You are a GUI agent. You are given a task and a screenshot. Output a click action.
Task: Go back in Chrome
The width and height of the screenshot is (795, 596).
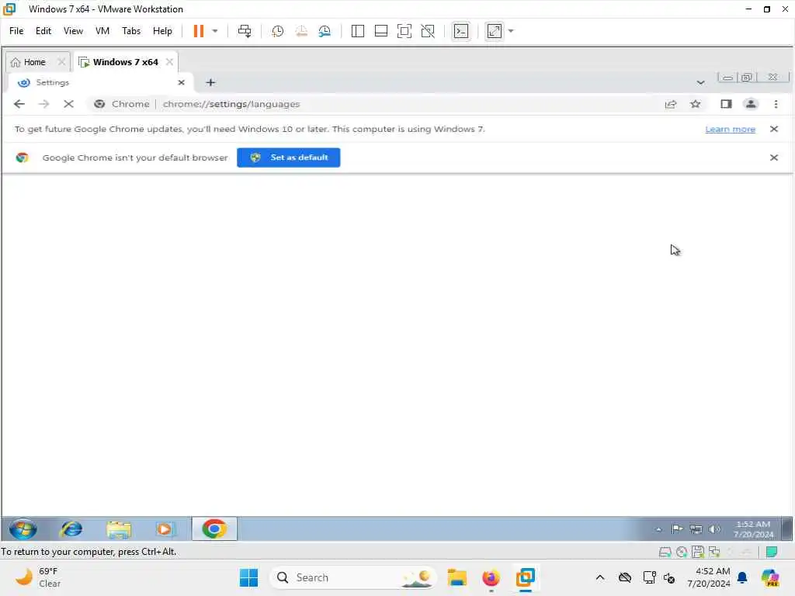[19, 104]
